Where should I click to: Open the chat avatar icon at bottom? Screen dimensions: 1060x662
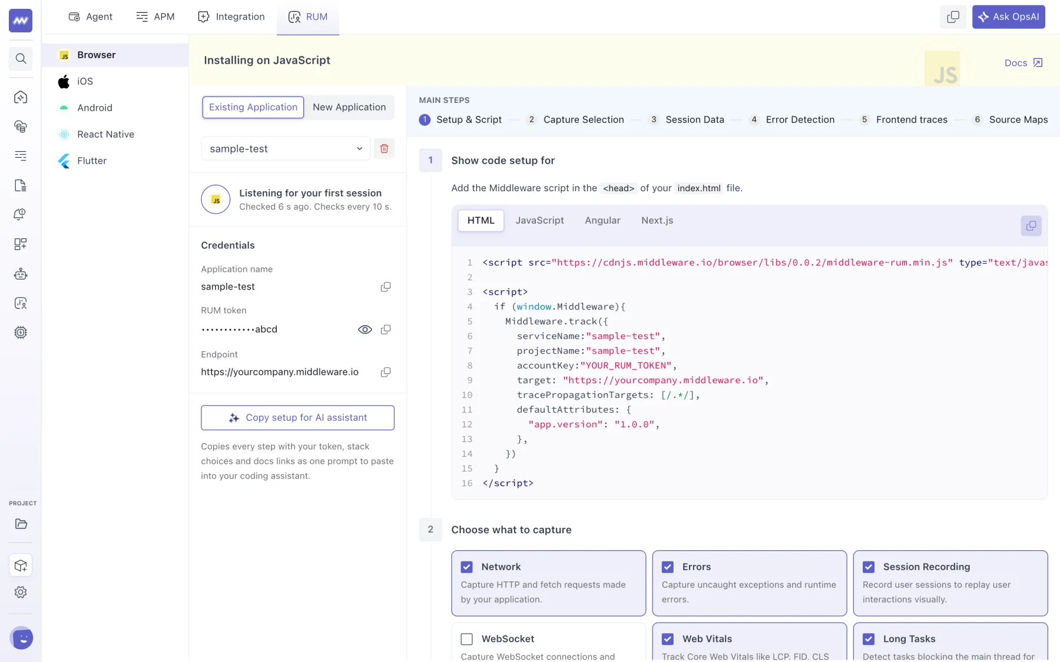[x=21, y=638]
